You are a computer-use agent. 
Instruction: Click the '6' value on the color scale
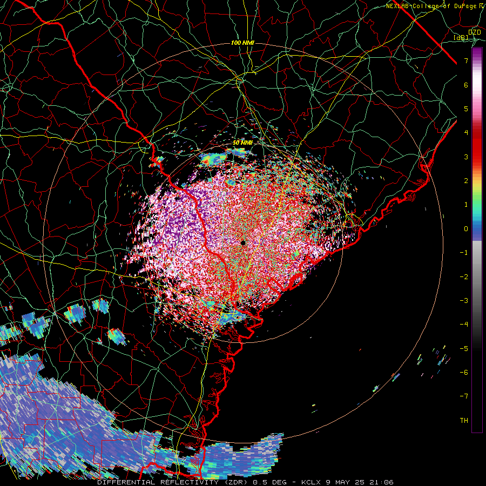click(x=466, y=85)
